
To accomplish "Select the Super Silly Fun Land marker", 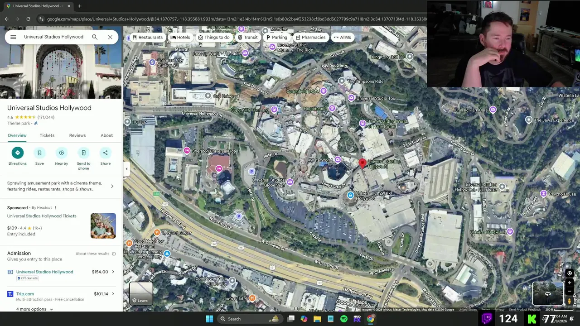I will (274, 110).
